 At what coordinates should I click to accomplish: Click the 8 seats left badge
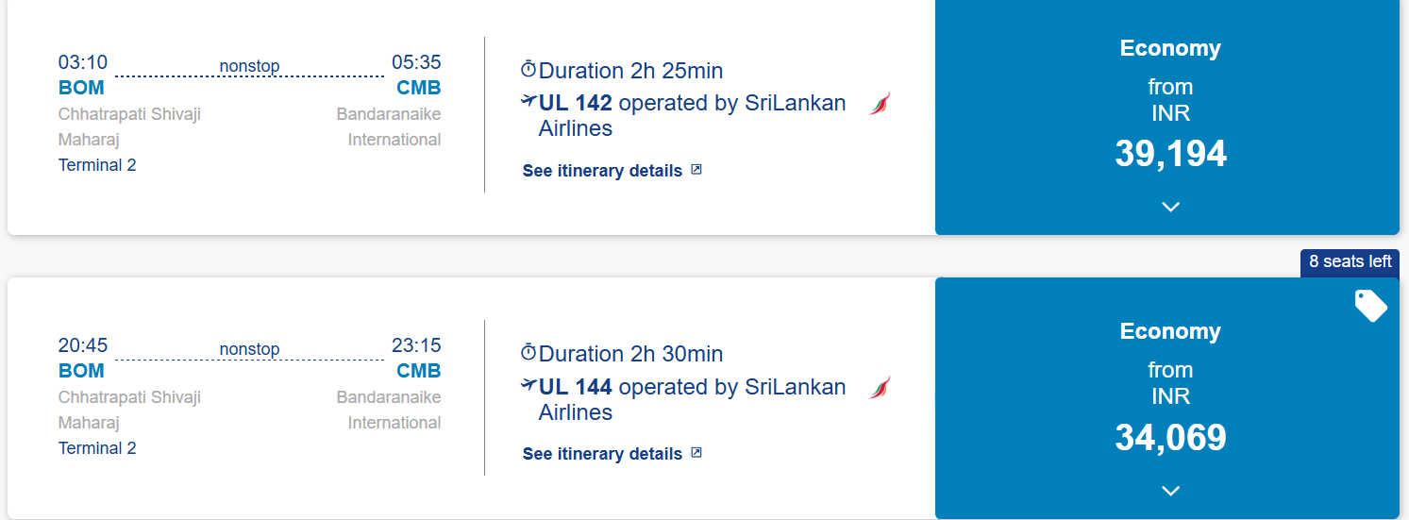(1350, 262)
